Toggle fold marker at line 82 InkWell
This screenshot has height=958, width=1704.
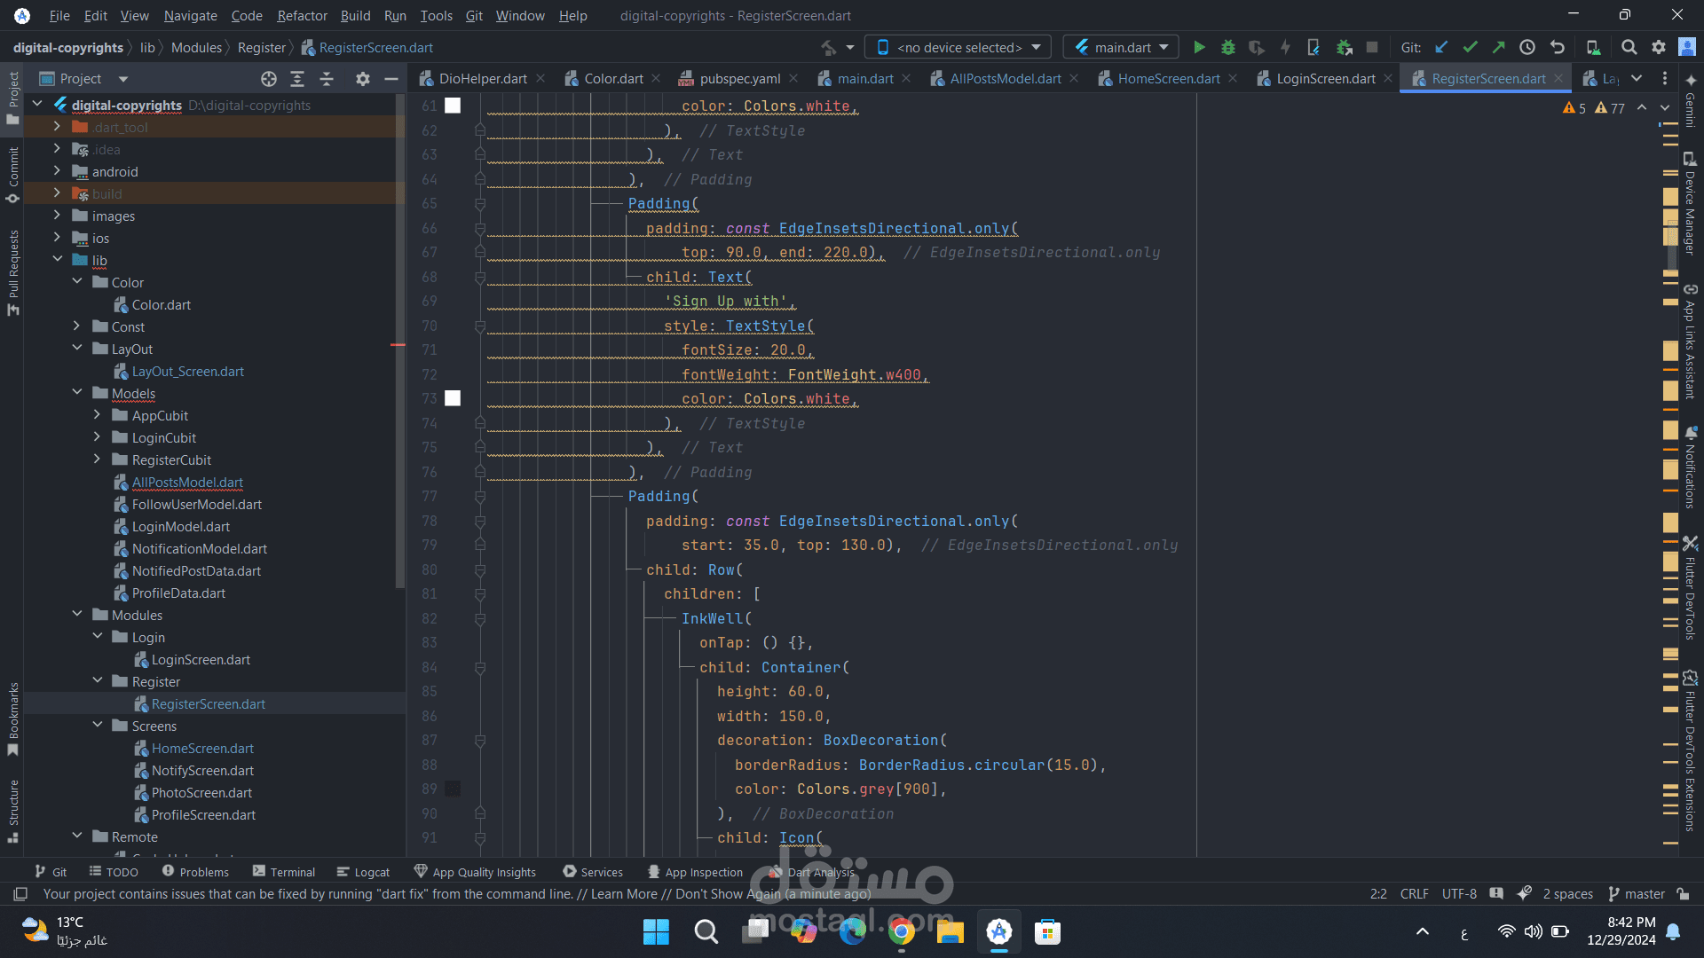pos(480,619)
